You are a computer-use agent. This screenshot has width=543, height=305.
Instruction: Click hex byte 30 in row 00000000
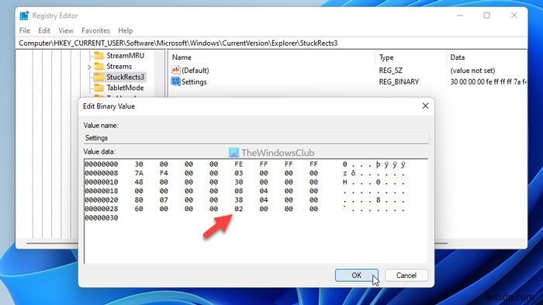click(139, 165)
